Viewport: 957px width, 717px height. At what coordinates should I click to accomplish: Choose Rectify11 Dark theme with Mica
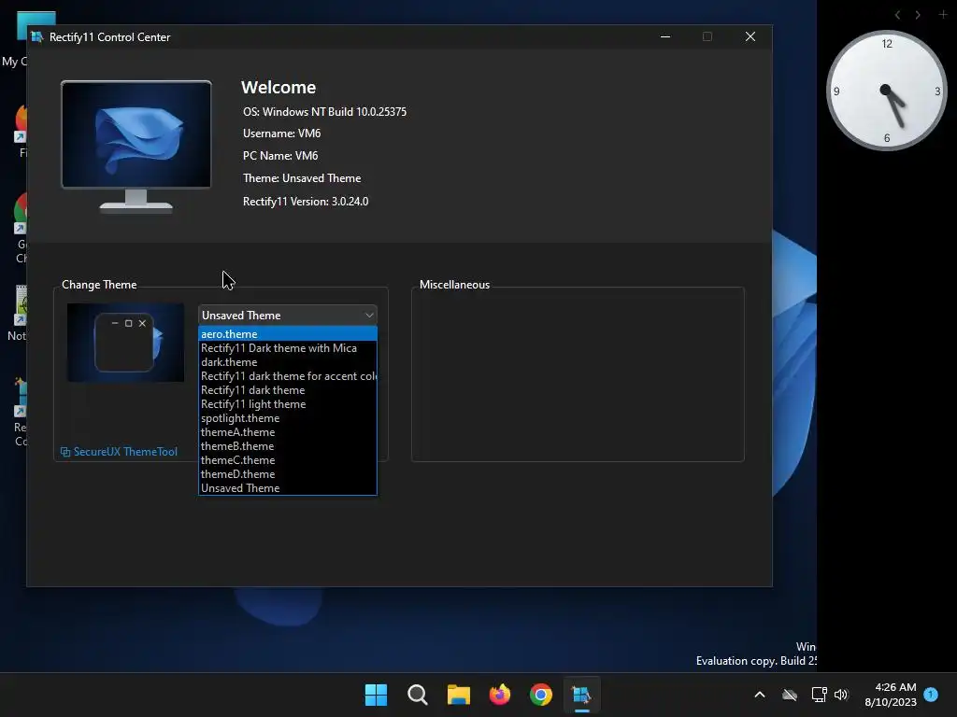pyautogui.click(x=288, y=348)
